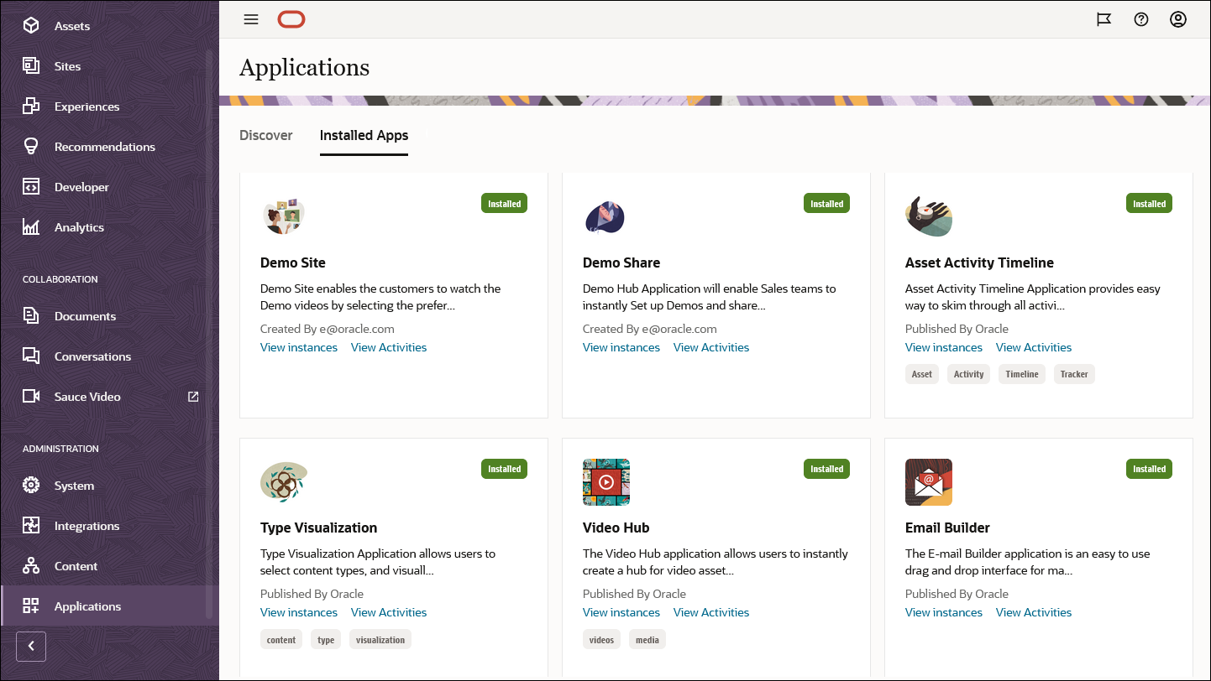Open the Recommendations section

coord(105,146)
